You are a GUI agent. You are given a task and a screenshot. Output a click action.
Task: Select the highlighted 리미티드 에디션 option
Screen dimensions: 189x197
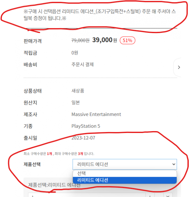[124, 180]
